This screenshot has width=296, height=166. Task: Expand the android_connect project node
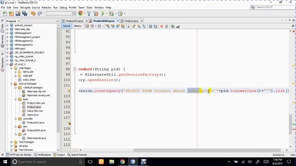coord(7,25)
